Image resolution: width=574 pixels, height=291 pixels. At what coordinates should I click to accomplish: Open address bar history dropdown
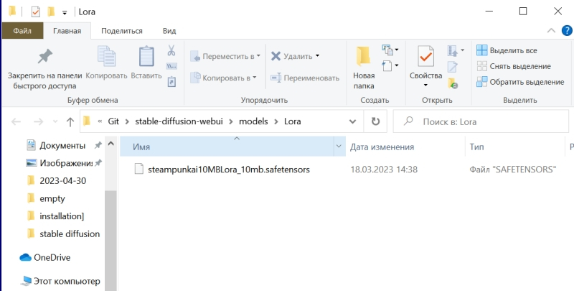pos(352,121)
